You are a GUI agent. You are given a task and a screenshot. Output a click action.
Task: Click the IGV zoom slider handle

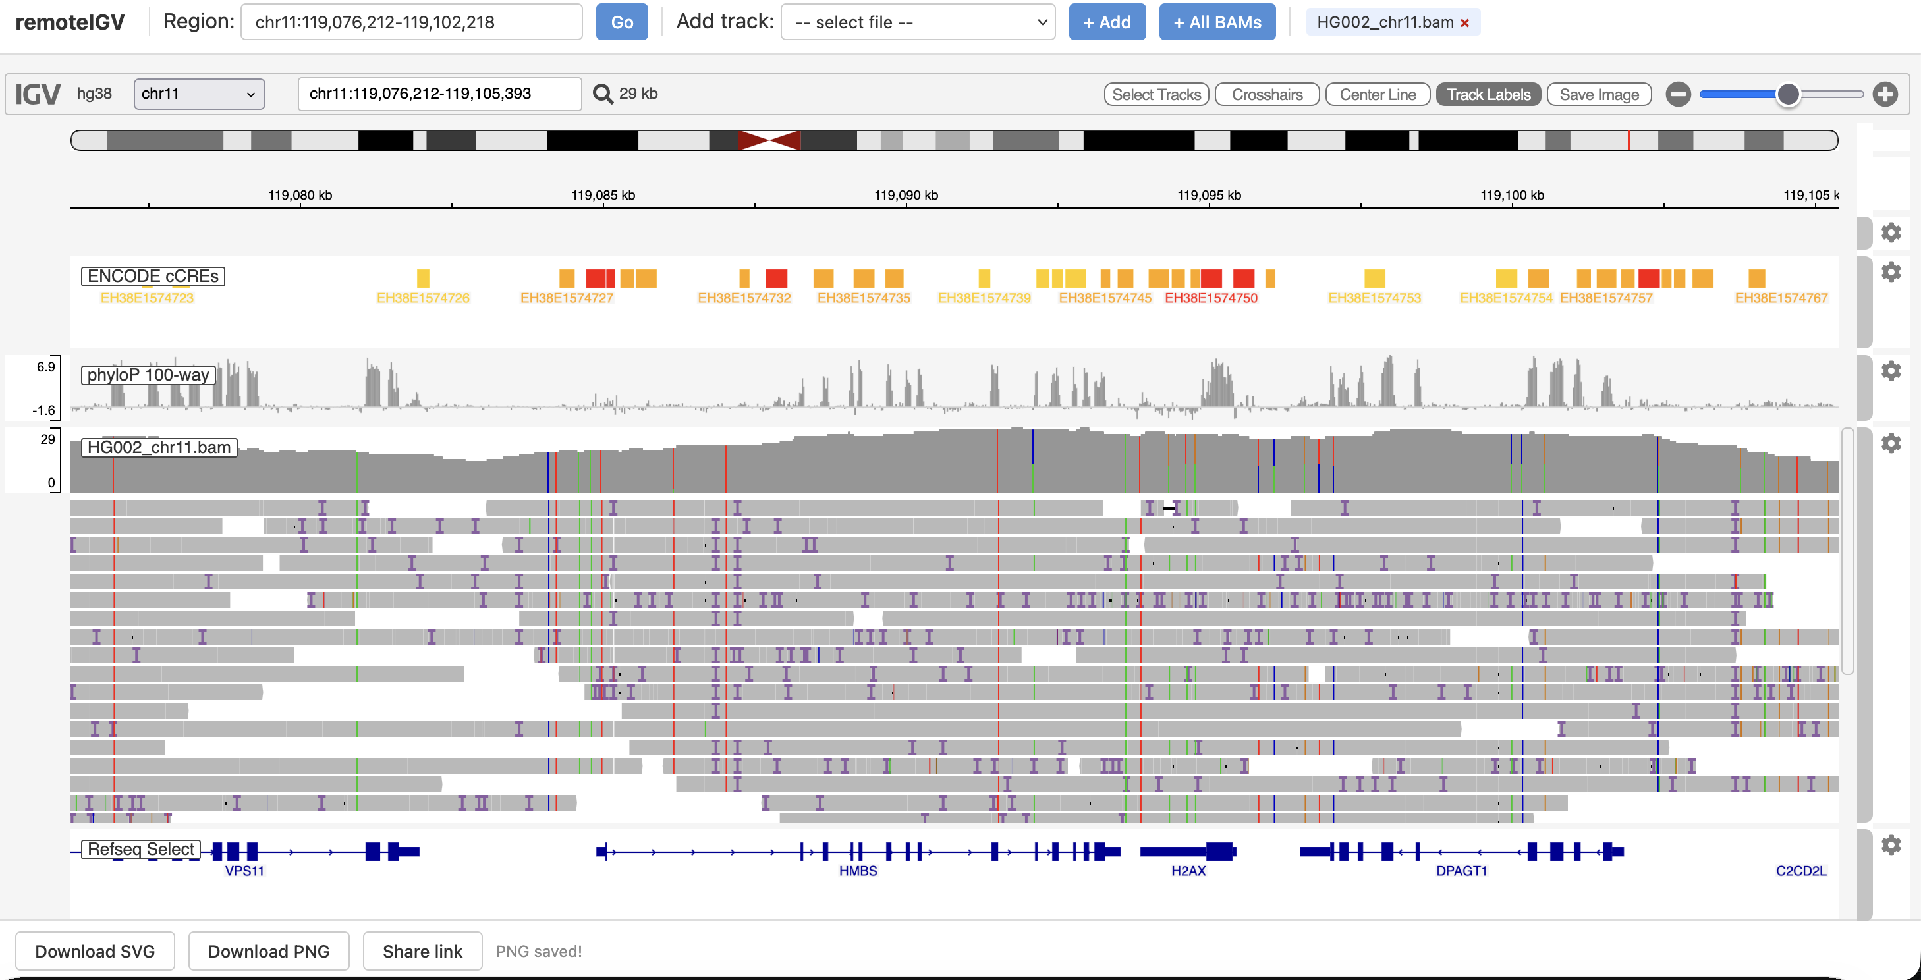(x=1787, y=95)
